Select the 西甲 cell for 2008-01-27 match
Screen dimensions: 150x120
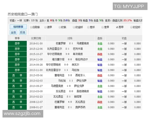tap(17, 107)
